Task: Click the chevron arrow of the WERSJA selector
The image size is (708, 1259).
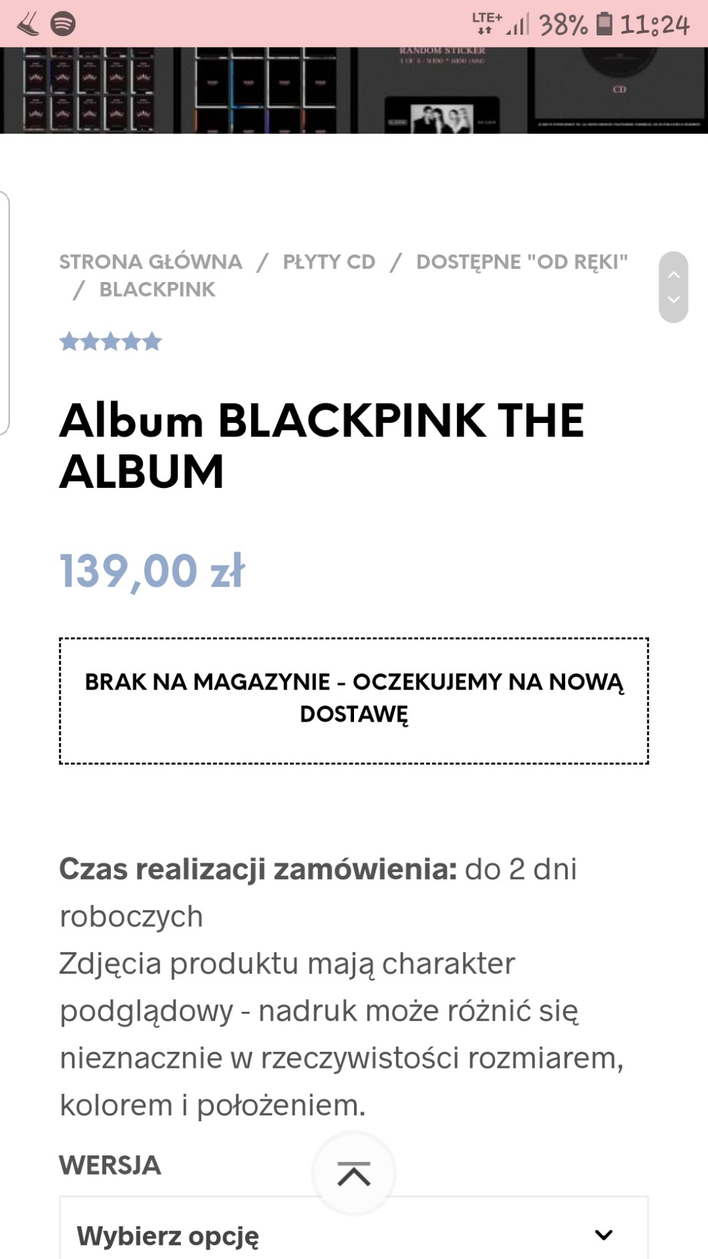Action: pos(604,1235)
